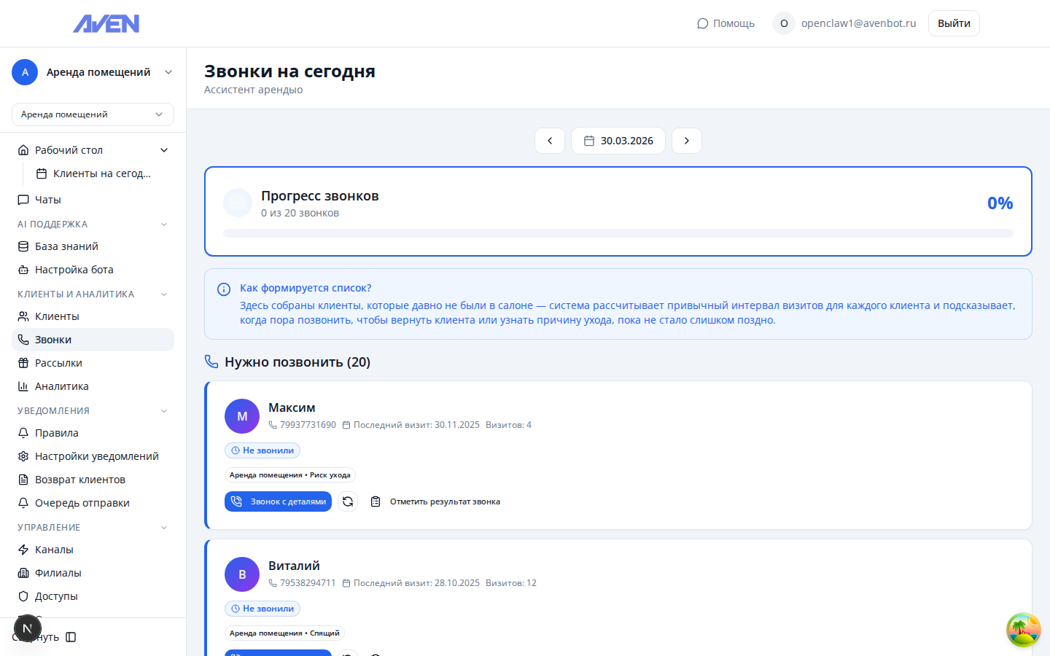Screen dimensions: 1050x656
Task: Collapse the УВЕДОМЛЕНИЯ section
Action: click(163, 410)
